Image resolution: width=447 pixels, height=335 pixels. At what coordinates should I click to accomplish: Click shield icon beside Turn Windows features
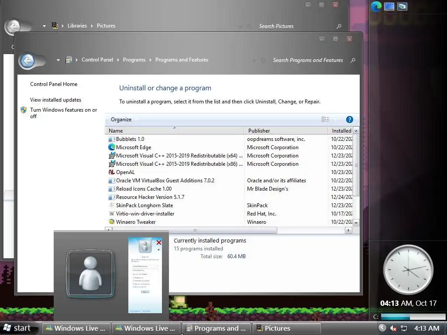click(x=24, y=110)
